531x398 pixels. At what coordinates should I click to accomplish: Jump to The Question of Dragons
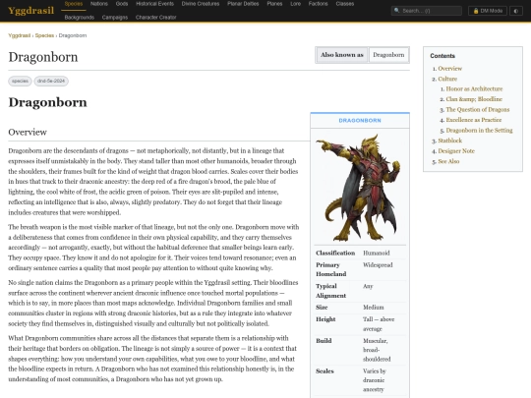click(478, 110)
